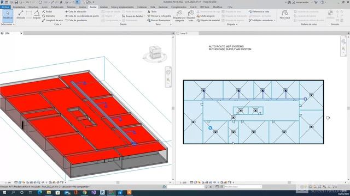Select Multicategoría tag tool

[206, 16]
